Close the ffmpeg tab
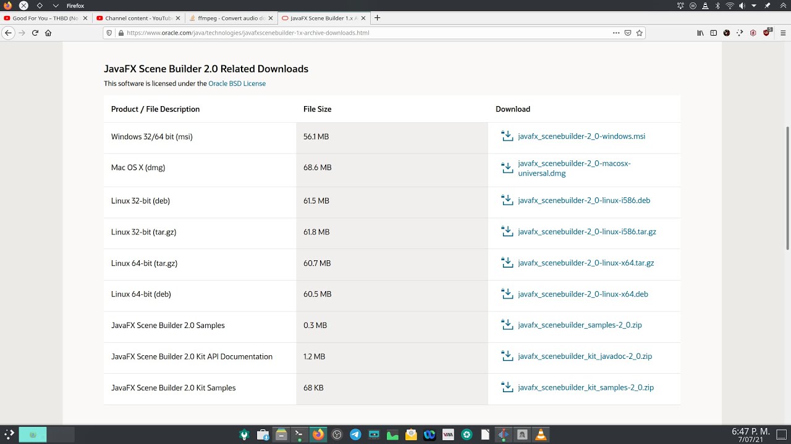The image size is (791, 444). (x=271, y=18)
